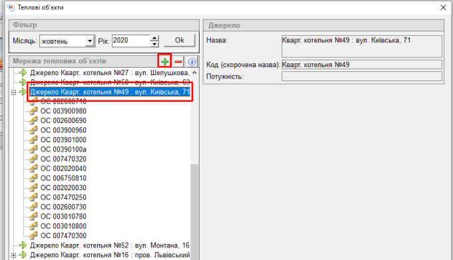Viewport: 453px width, 260px height.
Task: Collapse the котельня №49 tree node
Action: pos(13,92)
